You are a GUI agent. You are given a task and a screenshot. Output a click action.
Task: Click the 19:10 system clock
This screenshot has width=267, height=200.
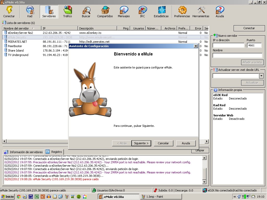click(x=260, y=197)
